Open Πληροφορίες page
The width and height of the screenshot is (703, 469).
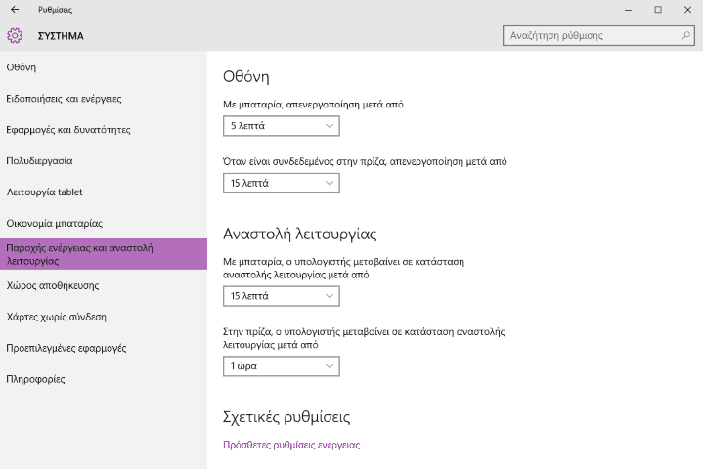pos(35,379)
